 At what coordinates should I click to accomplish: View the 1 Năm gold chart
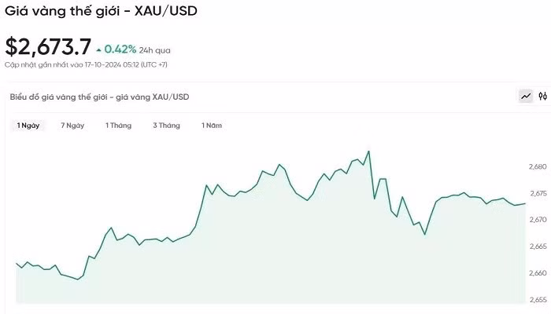(212, 126)
